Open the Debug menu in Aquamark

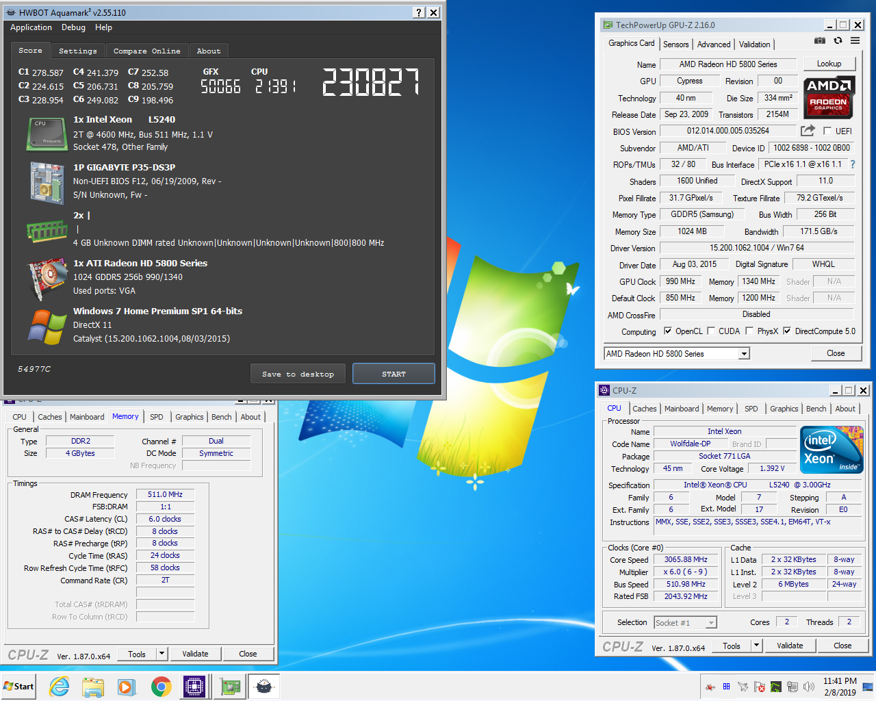(73, 27)
